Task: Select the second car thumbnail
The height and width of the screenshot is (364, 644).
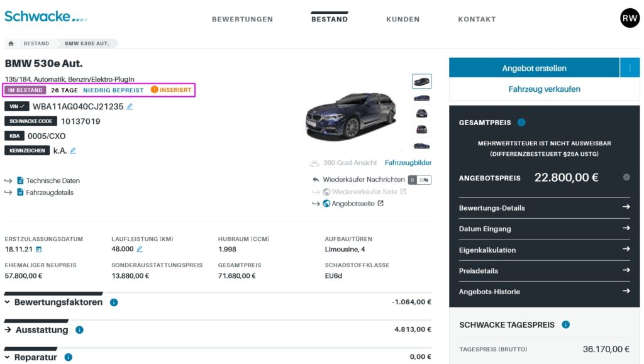Action: tap(422, 97)
